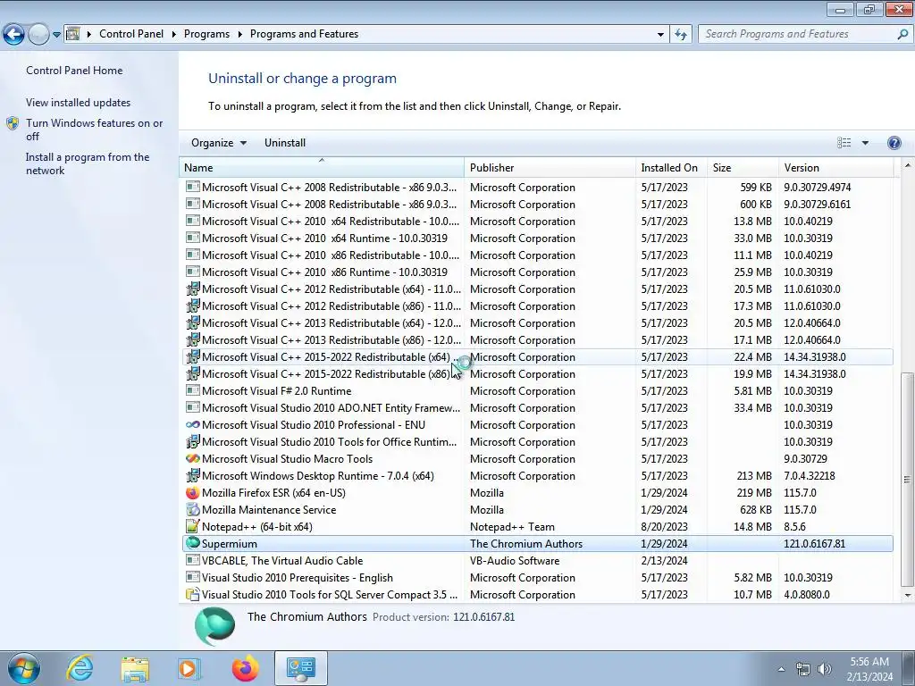Open Windows Explorer from the taskbar
The image size is (915, 686).
tap(135, 669)
